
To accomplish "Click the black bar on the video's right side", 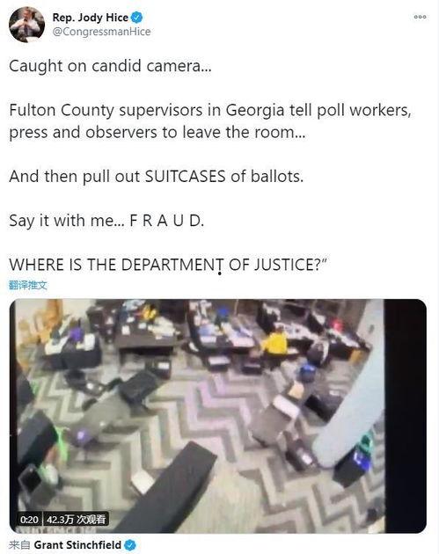I will click(405, 416).
